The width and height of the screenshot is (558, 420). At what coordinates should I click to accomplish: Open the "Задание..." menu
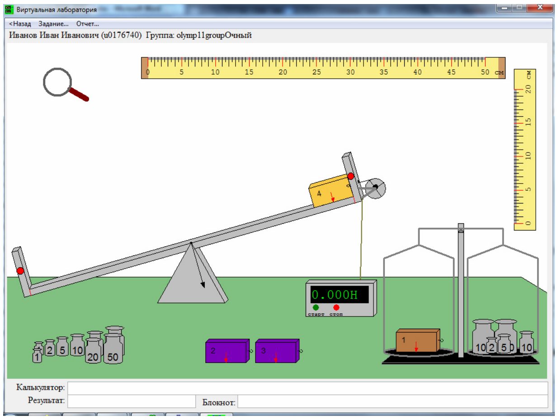point(53,24)
